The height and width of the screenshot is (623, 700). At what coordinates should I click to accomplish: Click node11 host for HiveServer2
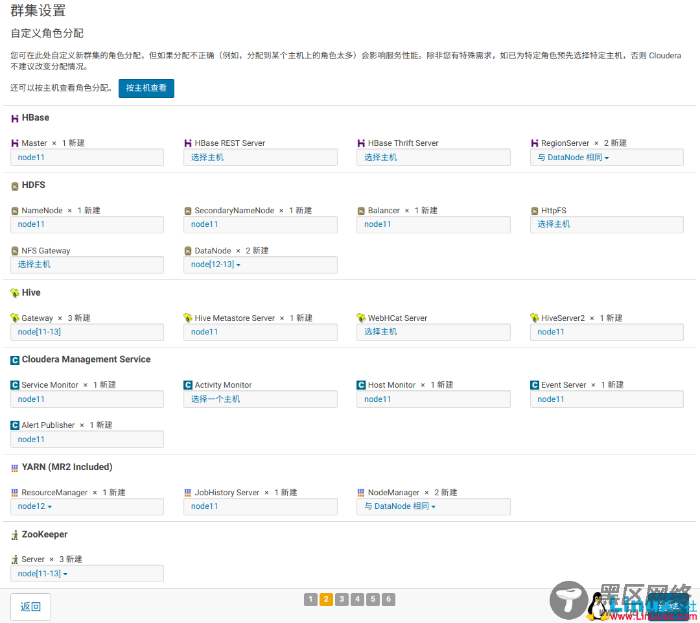click(x=607, y=332)
